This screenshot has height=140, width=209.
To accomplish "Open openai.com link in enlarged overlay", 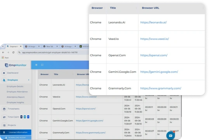I will (x=154, y=55).
